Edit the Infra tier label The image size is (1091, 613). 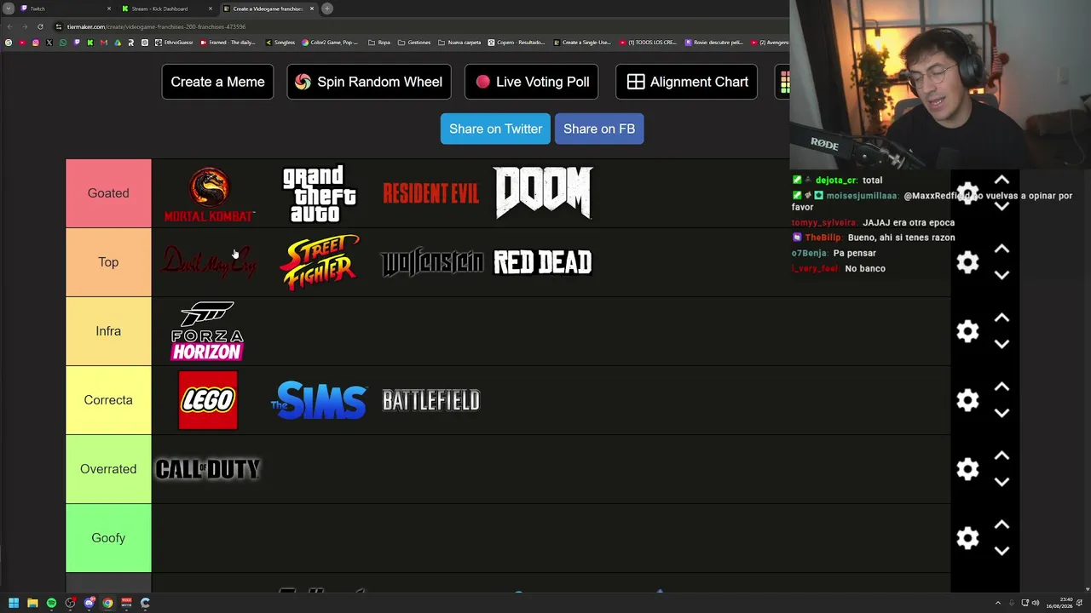(108, 331)
